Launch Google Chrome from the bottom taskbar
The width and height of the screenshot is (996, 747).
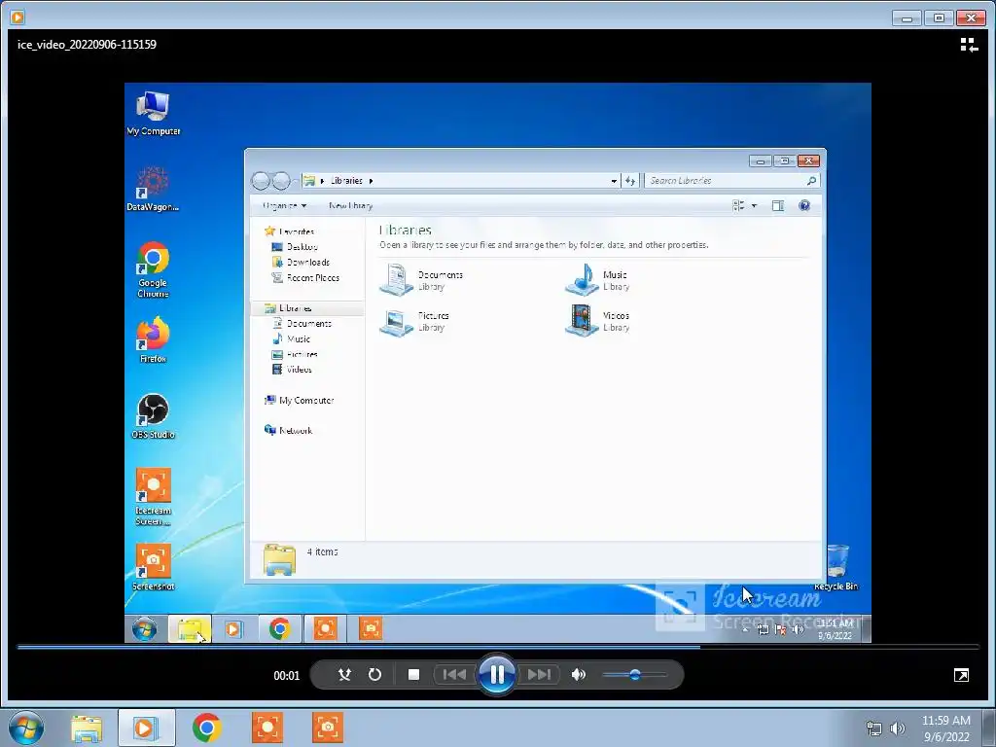point(206,728)
